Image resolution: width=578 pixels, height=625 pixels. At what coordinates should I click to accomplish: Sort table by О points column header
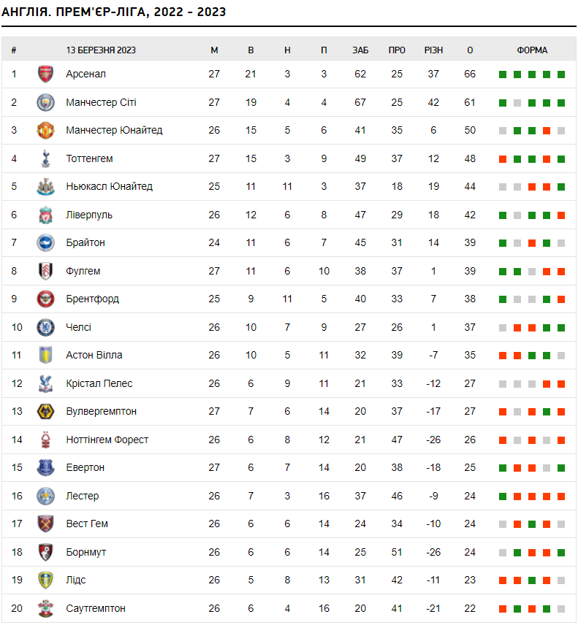tap(470, 50)
